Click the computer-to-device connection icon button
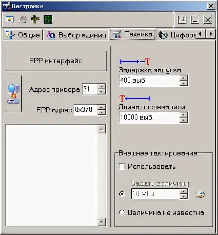The image size is (218, 235). click(x=13, y=94)
